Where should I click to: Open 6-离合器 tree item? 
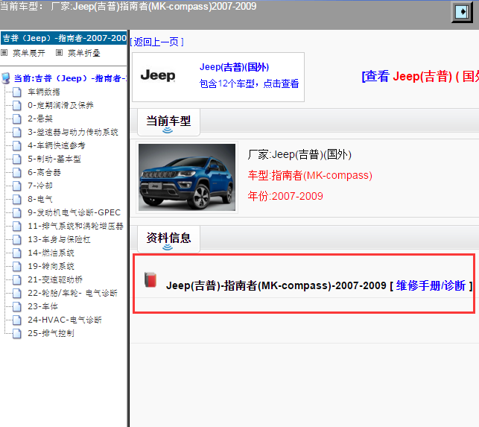[44, 172]
